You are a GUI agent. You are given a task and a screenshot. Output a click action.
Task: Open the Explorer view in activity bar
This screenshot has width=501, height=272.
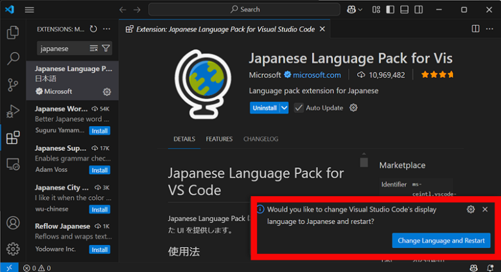(13, 32)
